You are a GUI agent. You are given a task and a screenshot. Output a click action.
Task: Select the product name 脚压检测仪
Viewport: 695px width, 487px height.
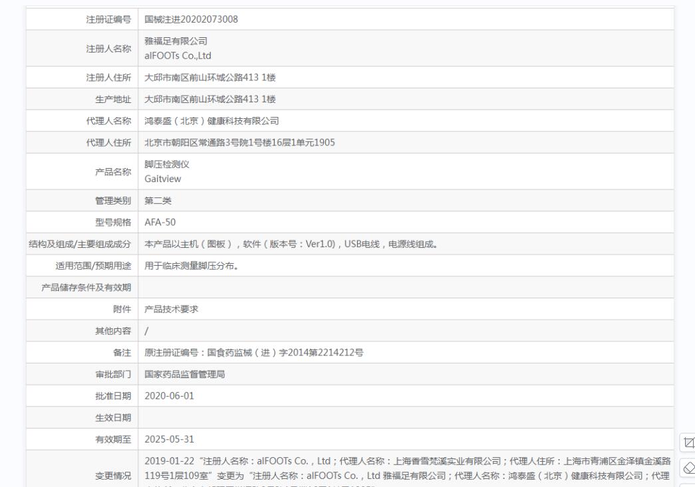[x=167, y=164]
